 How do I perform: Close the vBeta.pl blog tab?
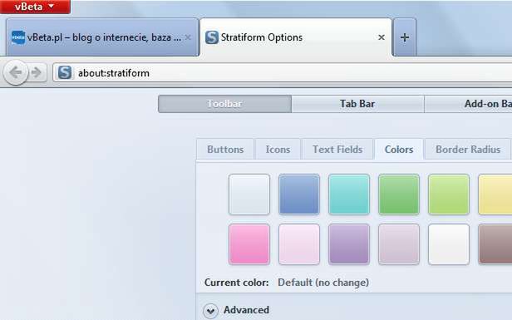[x=188, y=37]
